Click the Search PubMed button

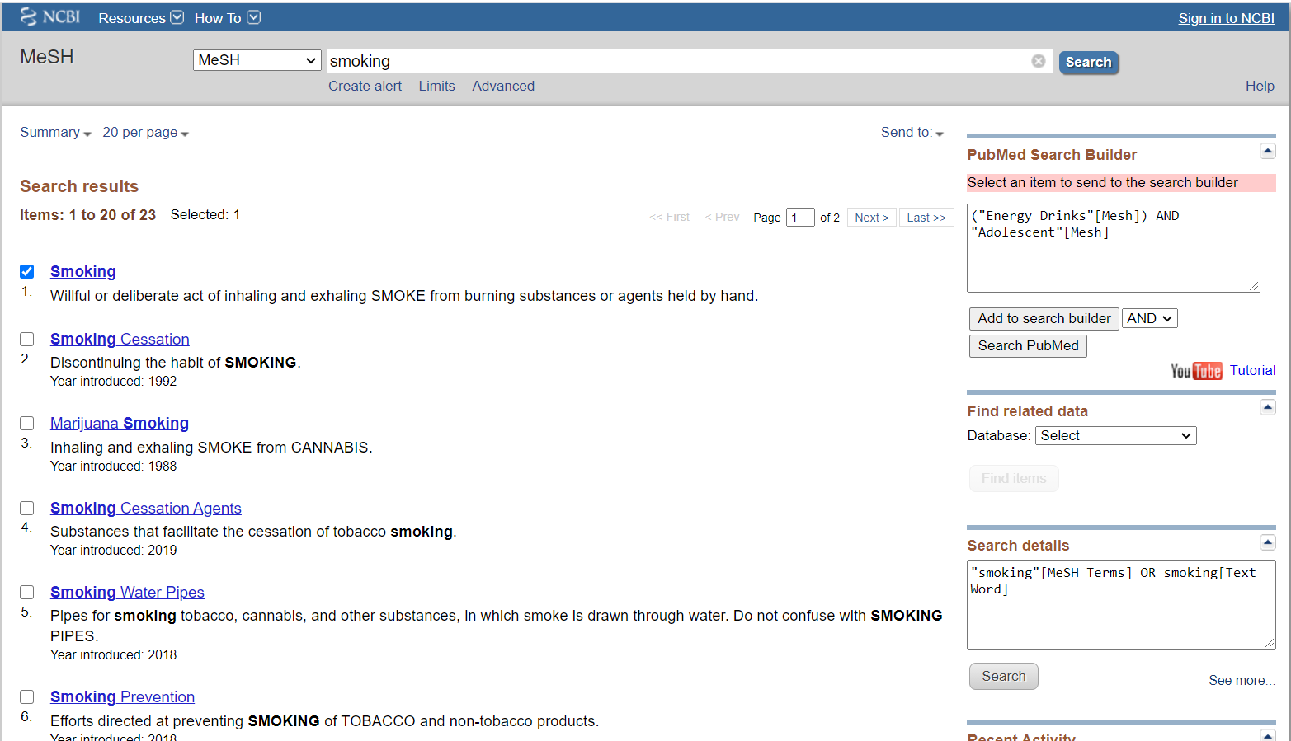(x=1027, y=346)
